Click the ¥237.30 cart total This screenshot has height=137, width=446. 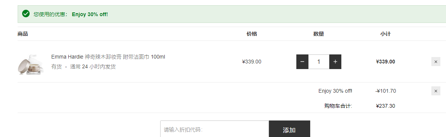(x=385, y=106)
